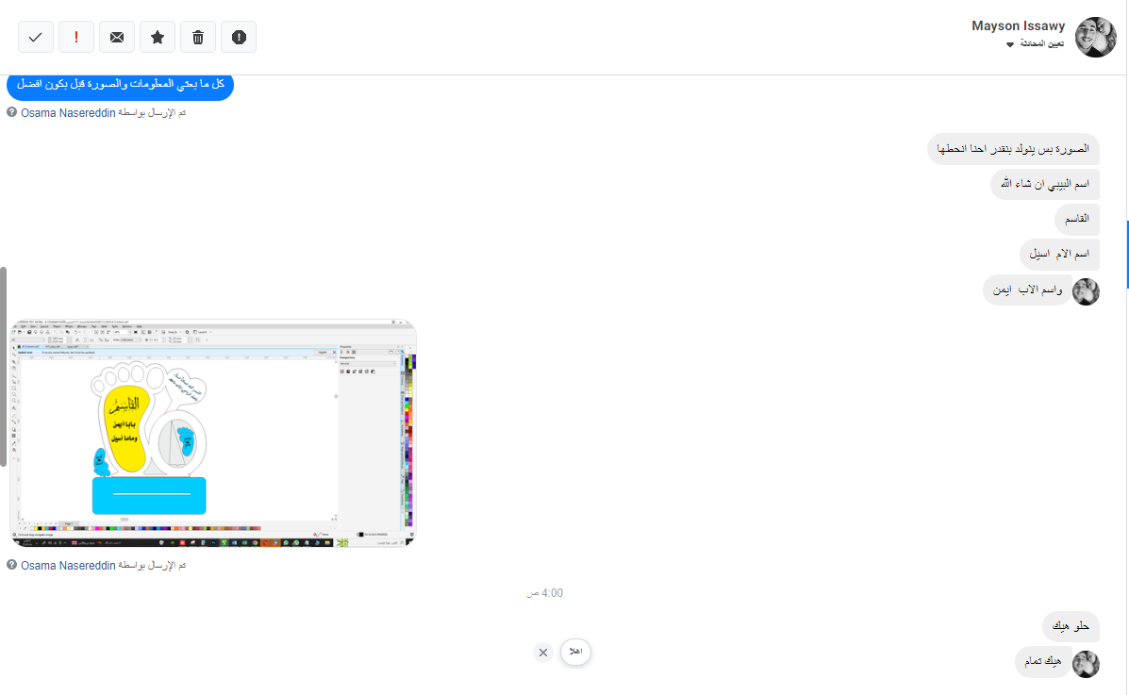1129x695 pixels.
Task: Click the Mayson Issawy name in header
Action: coord(1018,26)
